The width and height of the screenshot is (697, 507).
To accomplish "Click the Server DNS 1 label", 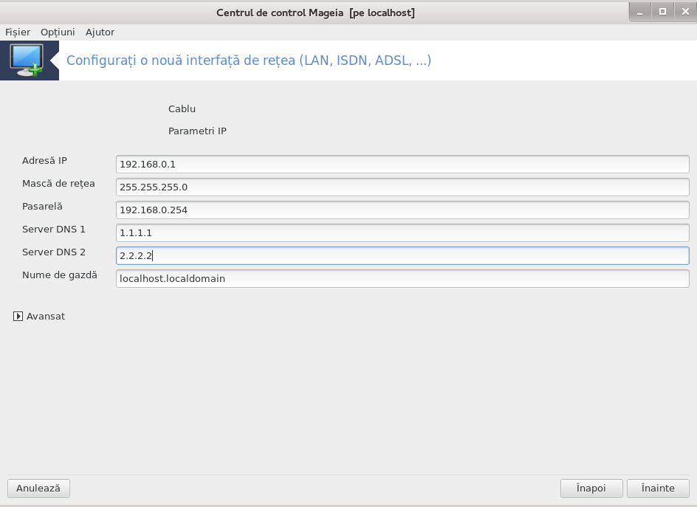I will click(x=54, y=230).
